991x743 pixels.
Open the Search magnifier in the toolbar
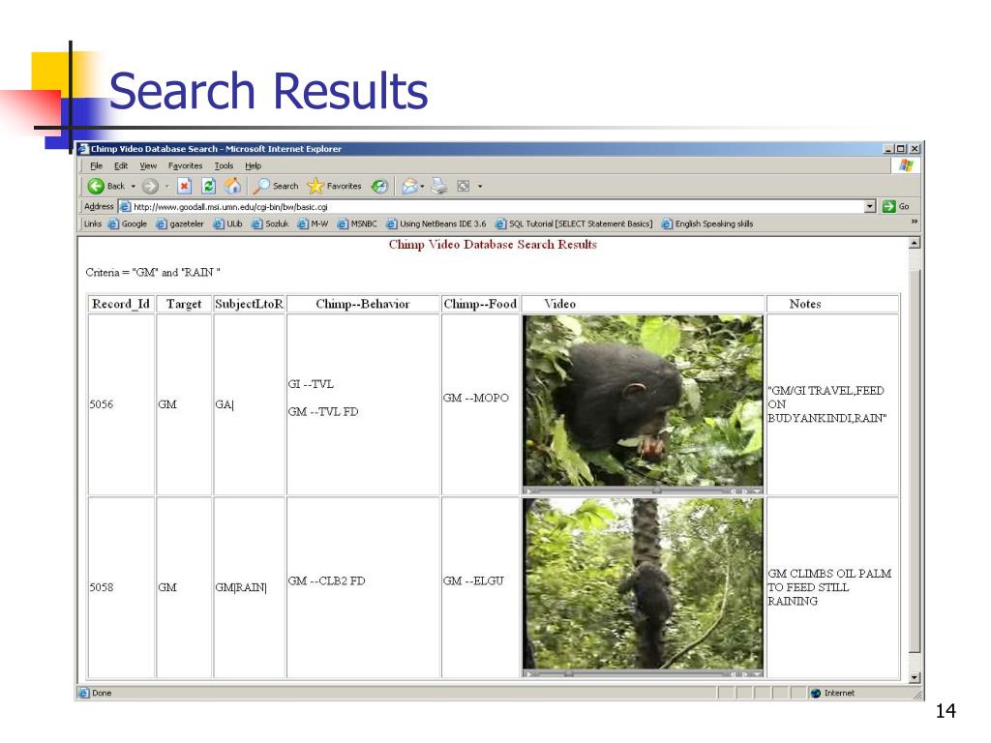276,186
